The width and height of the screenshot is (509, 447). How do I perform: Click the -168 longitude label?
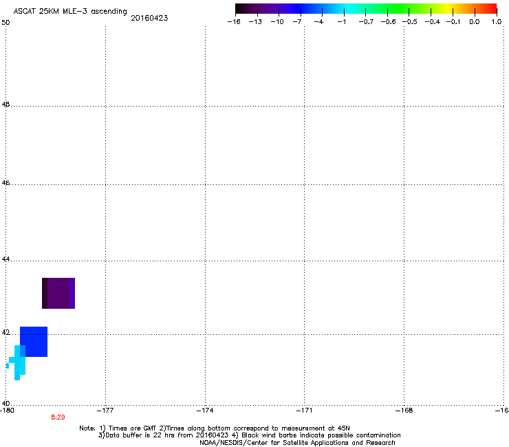tap(404, 411)
